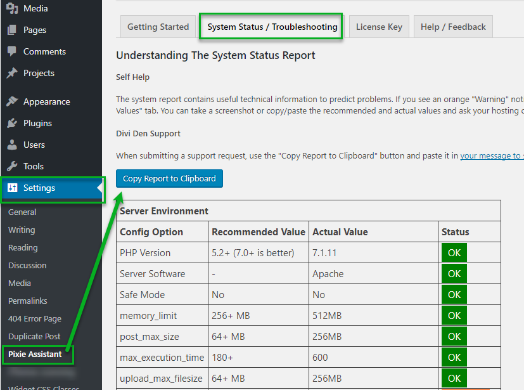Click the Comments bubble icon
This screenshot has width=524, height=390.
pos(12,51)
